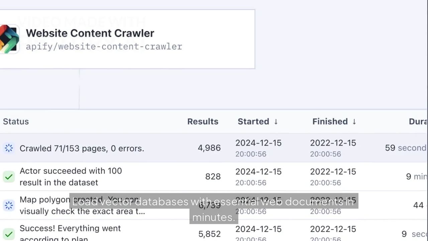
Task: Click the green checkmark beside "Actor succeeded with 100"
Action: click(9, 176)
